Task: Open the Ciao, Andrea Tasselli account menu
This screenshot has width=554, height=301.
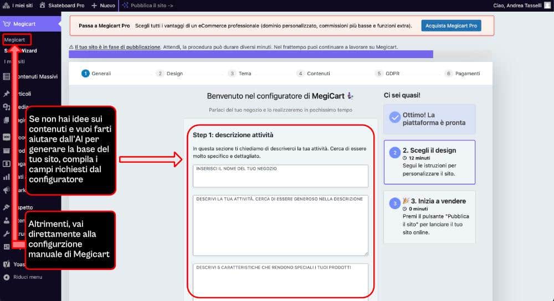Action: (517, 6)
